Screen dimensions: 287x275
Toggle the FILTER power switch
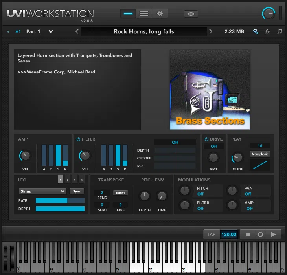pos(79,139)
